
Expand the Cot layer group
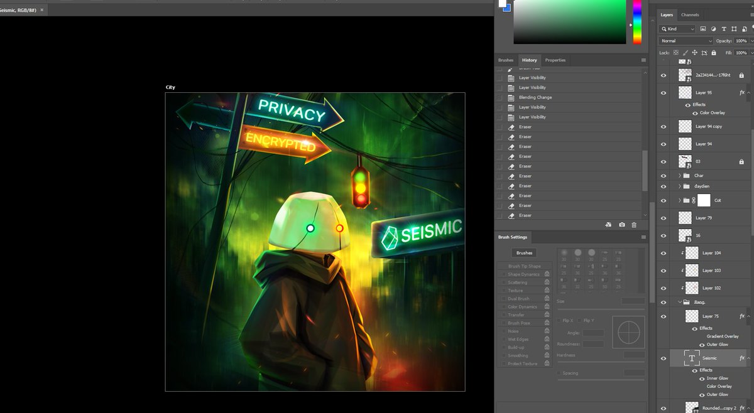[680, 201]
